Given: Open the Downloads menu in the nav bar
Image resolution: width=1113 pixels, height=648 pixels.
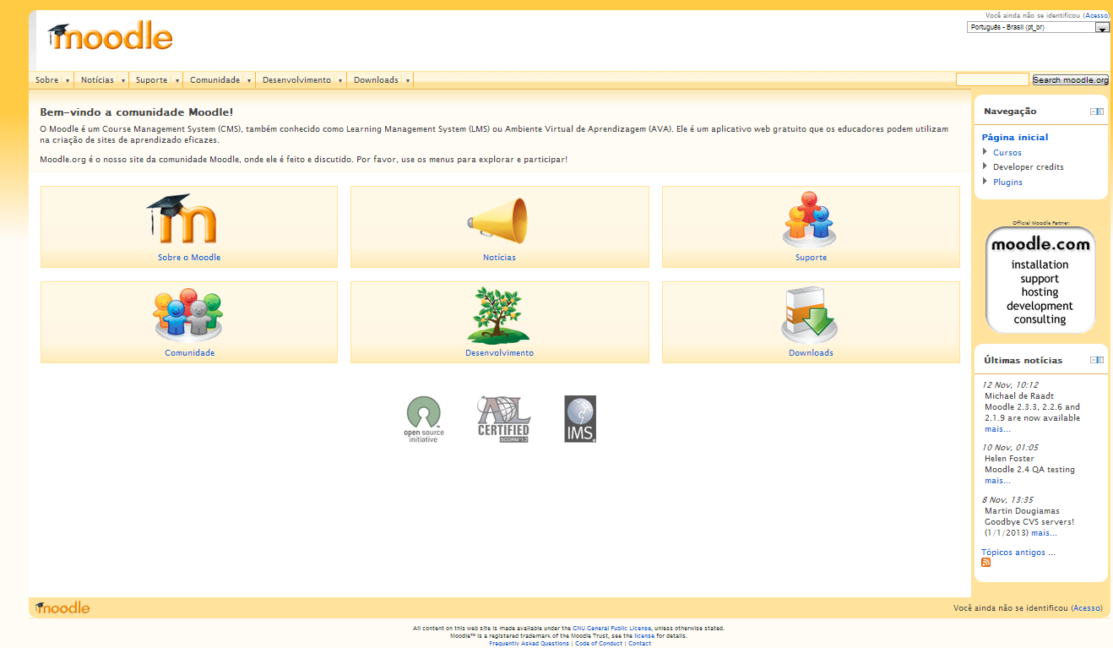Looking at the screenshot, I should pos(382,80).
